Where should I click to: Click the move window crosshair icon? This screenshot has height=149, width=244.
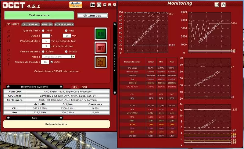click(99, 5)
